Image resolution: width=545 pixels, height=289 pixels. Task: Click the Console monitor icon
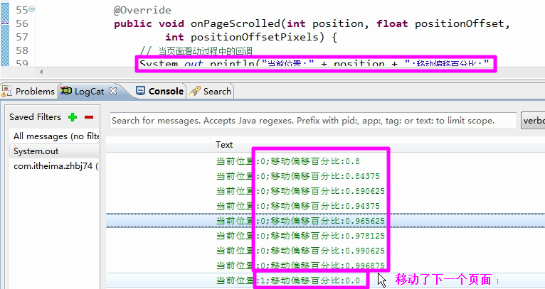pyautogui.click(x=140, y=91)
